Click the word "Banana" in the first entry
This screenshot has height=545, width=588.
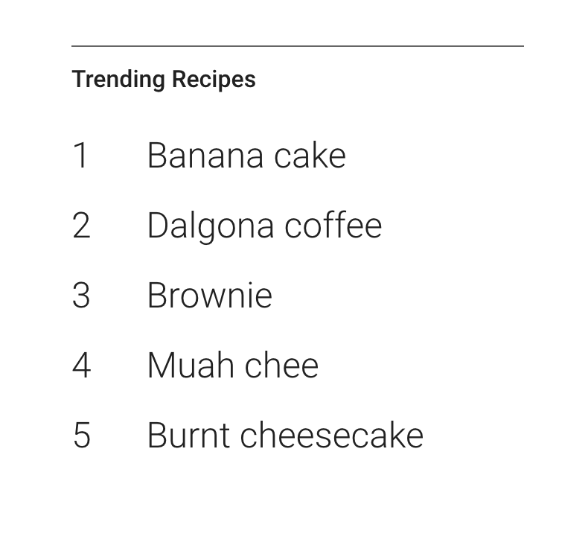205,156
